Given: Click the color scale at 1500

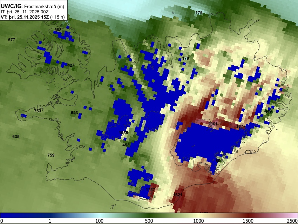Looking at the screenshot, I should pyautogui.click(x=248, y=215).
